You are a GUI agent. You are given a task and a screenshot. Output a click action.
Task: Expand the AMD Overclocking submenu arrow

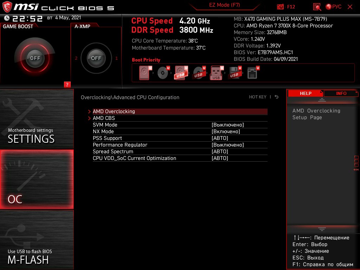[x=89, y=111]
